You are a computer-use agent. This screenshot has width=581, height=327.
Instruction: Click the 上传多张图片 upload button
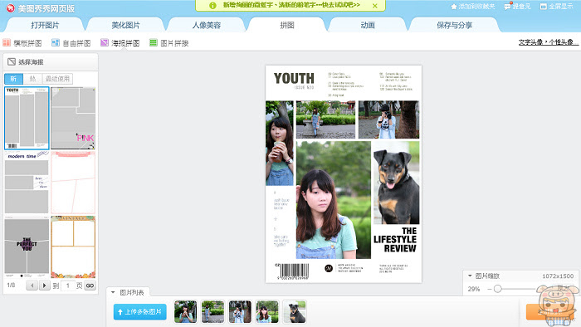coord(140,312)
